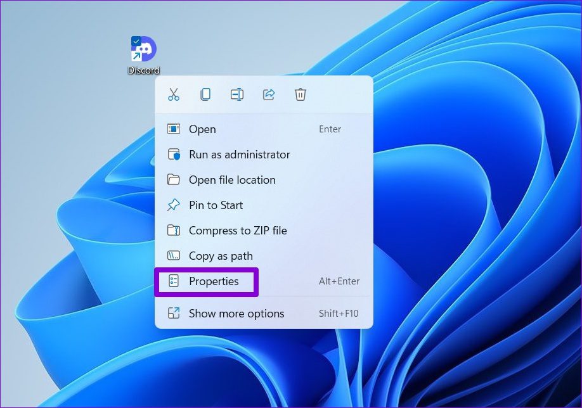Select Copy as path
Image resolution: width=582 pixels, height=408 pixels.
click(x=264, y=256)
